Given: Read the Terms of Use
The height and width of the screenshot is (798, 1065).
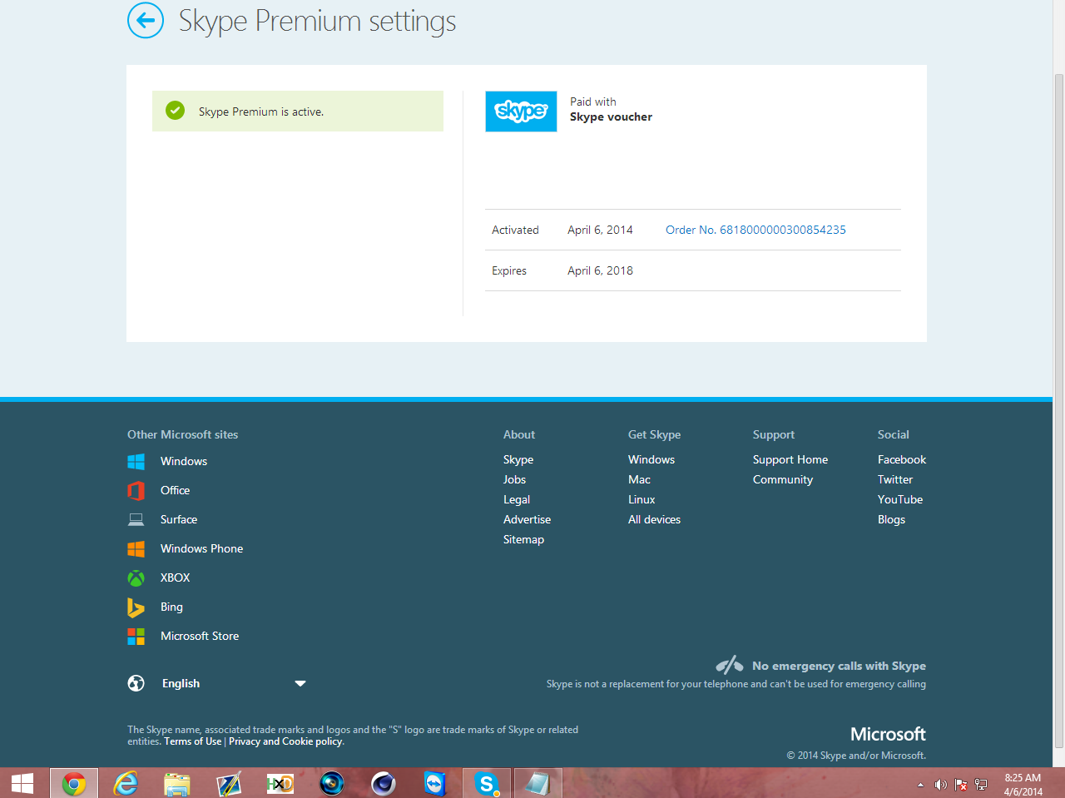Looking at the screenshot, I should point(193,741).
